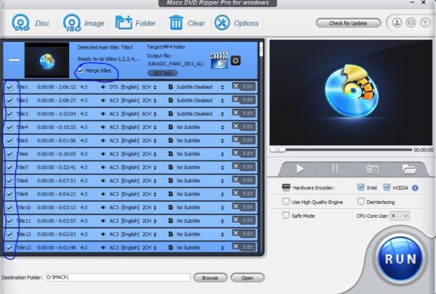Open Options in the top toolbar
This screenshot has width=436, height=294.
(222, 23)
